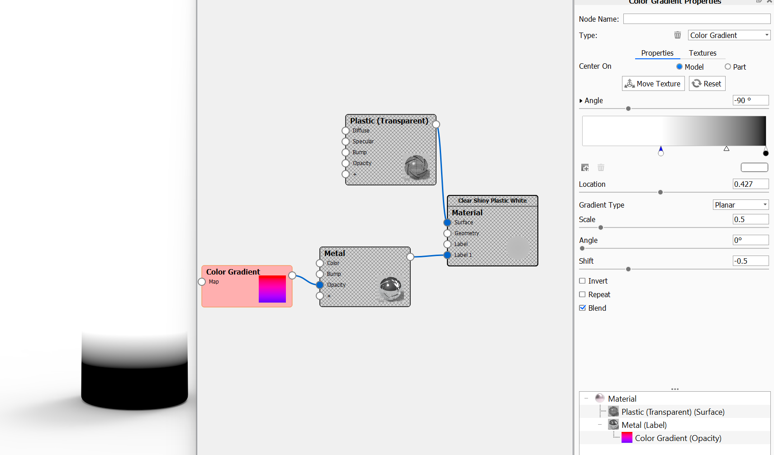The height and width of the screenshot is (455, 774).
Task: Click the Location slider handle
Action: (660, 192)
